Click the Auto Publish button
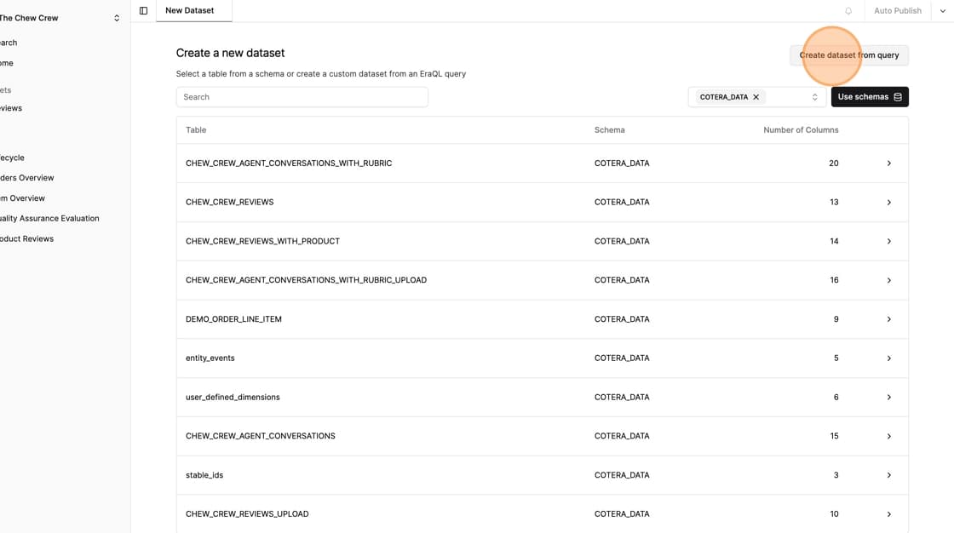Viewport: 954px width, 533px height. 897,11
